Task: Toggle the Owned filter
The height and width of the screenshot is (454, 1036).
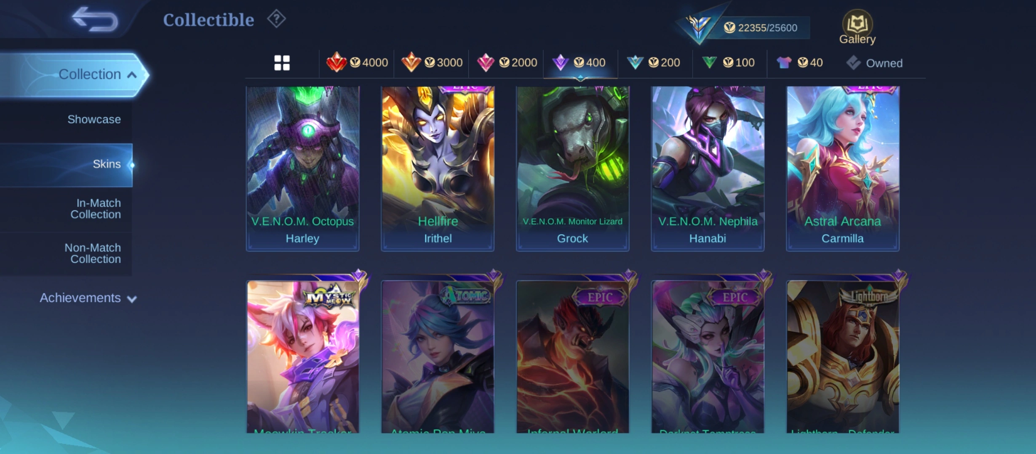Action: tap(874, 63)
